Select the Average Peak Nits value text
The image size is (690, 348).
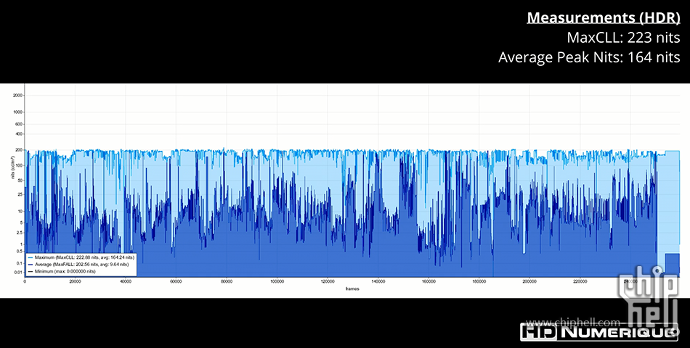(588, 57)
